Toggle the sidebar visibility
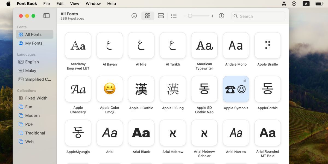Screen dimensions: 328x164 [x=46, y=16]
